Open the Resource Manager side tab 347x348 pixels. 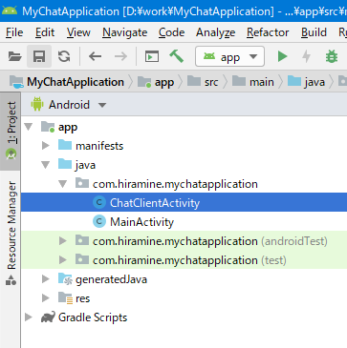coord(11,233)
